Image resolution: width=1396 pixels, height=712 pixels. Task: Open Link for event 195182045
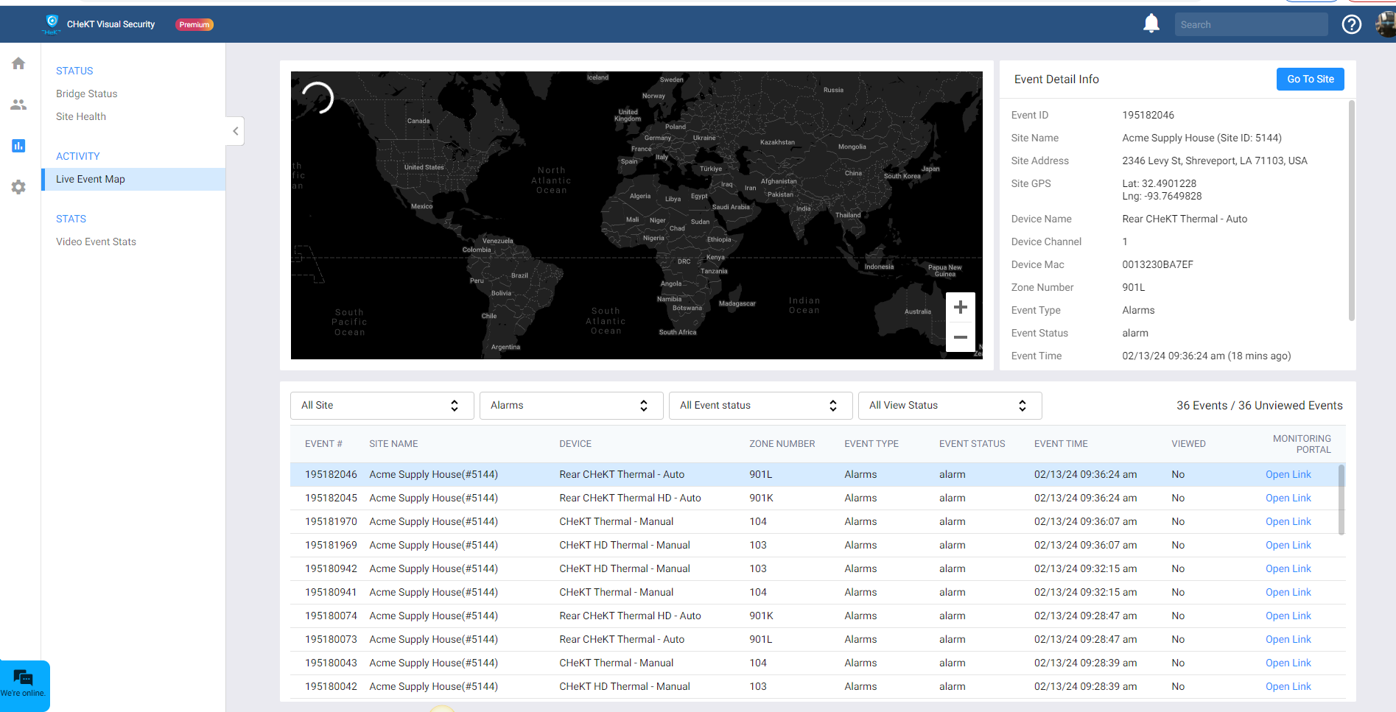tap(1288, 498)
